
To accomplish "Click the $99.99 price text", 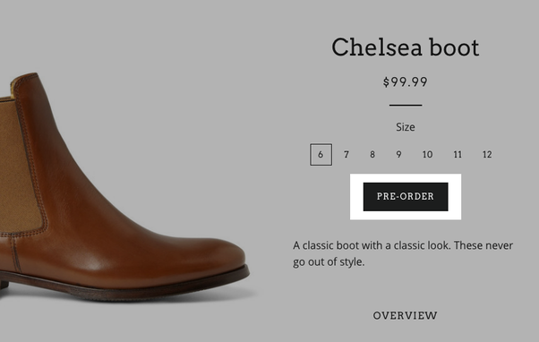I will point(406,82).
